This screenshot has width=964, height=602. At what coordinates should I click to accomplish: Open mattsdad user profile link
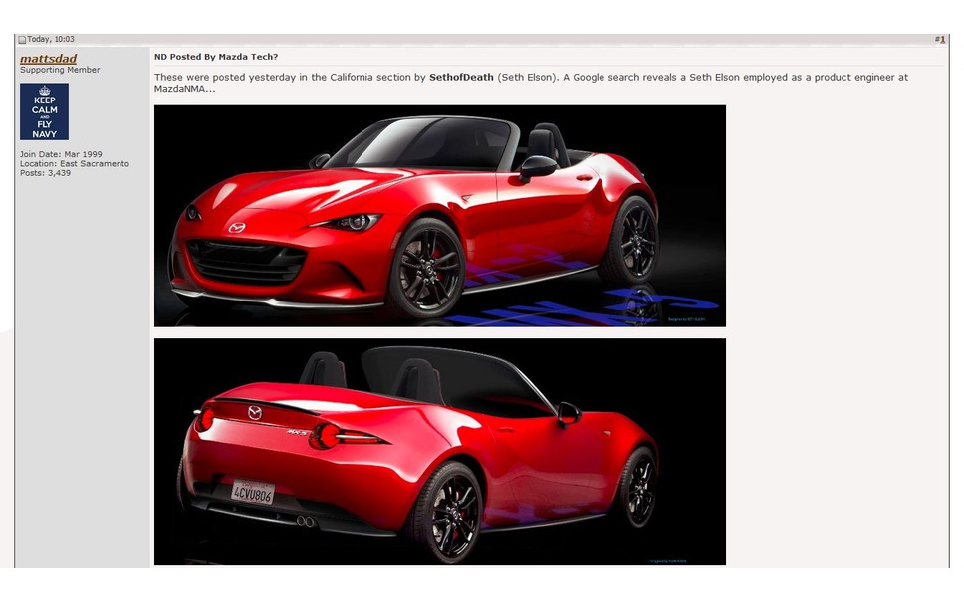tap(48, 59)
